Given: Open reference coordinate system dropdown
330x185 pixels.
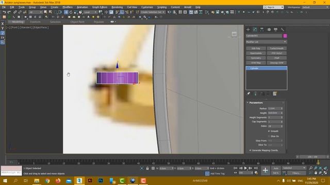Looking at the screenshot, I should (90, 12).
